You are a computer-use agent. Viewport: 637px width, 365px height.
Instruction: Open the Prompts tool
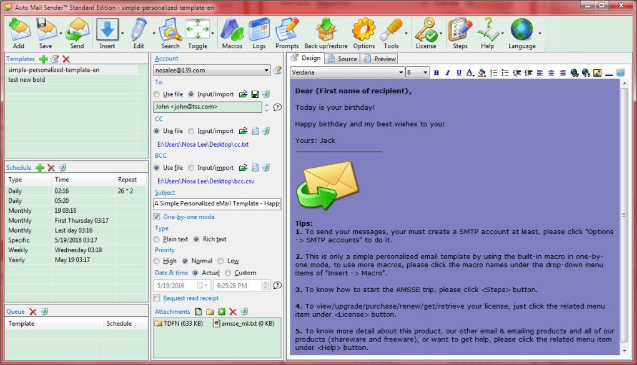287,29
